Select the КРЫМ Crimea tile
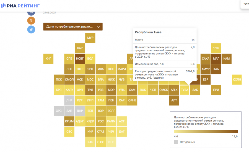249x152 pixels. point(69,121)
